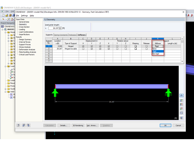Viewport: 194px width, 145px height.
Task: Click the block manager box icon in the main toolbar
Action: 10,15
